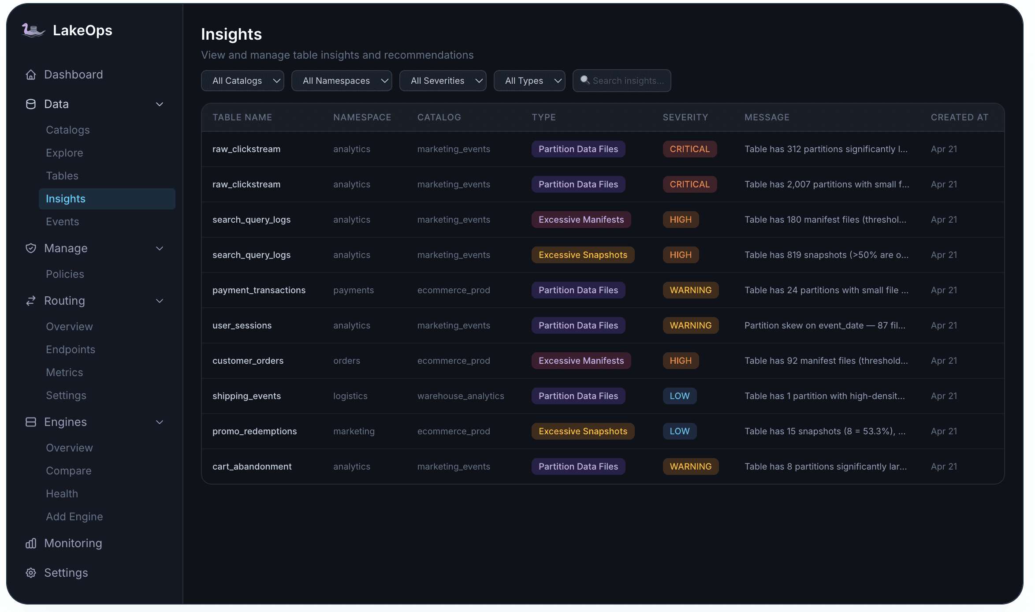The height and width of the screenshot is (612, 1035).
Task: Click warehouse_analytics catalog cell
Action: [460, 396]
